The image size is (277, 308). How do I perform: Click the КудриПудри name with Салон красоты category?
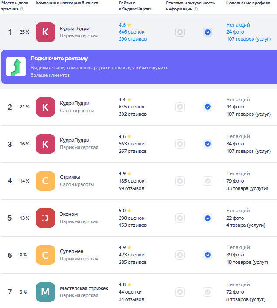[75, 103]
